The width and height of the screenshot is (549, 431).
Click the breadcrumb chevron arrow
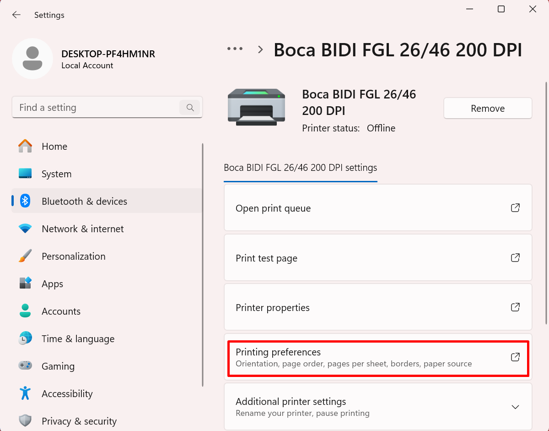point(261,49)
